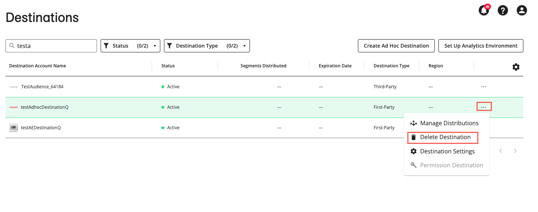
Task: Open the three-dot menu for TestAudience_64184
Action: click(x=483, y=87)
